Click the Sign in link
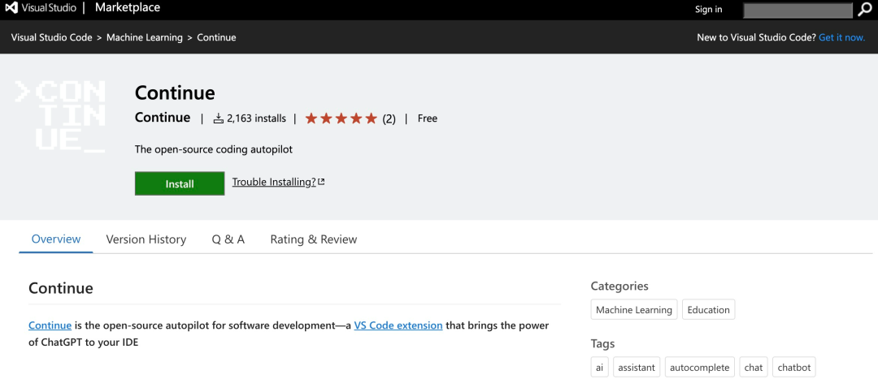 708,9
